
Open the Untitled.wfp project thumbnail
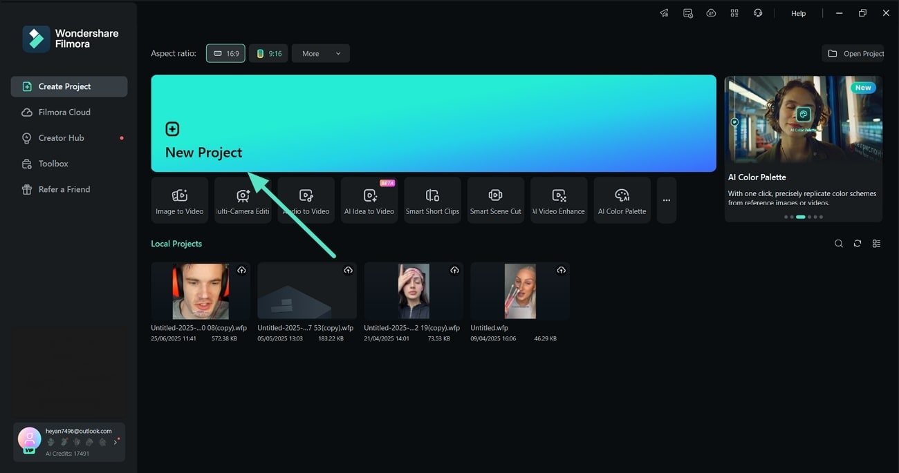pyautogui.click(x=520, y=291)
